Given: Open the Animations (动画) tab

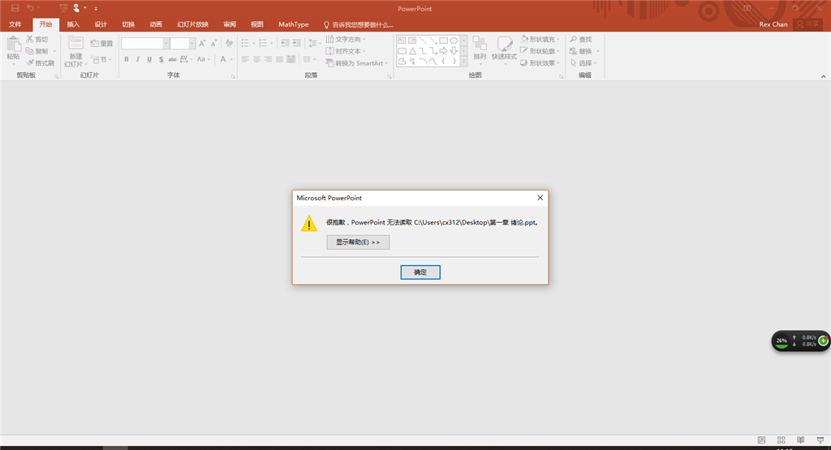Looking at the screenshot, I should point(156,24).
